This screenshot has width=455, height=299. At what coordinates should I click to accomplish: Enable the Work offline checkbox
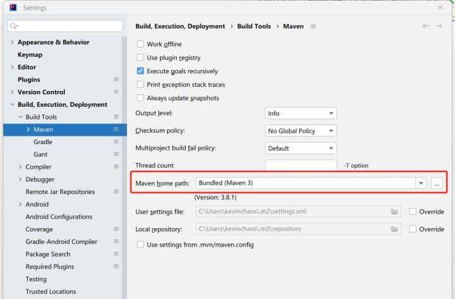point(140,44)
